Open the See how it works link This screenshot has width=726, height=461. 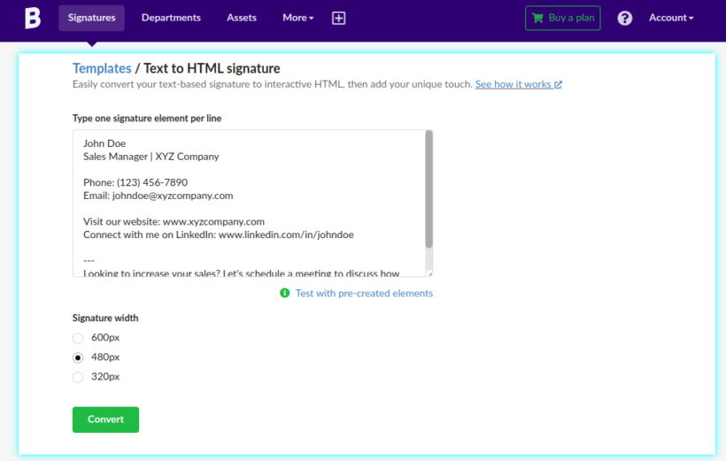[x=519, y=84]
